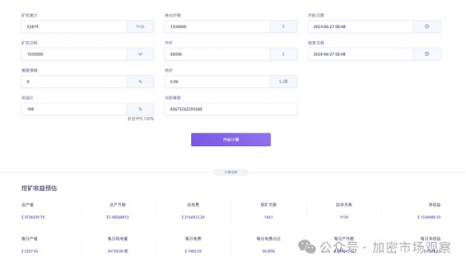466x266 pixels.
Task: Click the TH/s unit label on hashrate
Action: click(140, 27)
